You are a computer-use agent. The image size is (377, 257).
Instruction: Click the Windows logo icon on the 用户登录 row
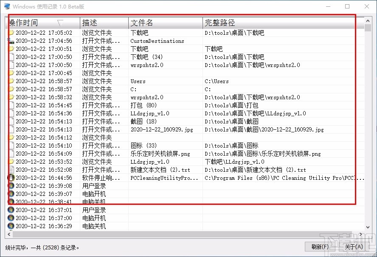point(11,186)
